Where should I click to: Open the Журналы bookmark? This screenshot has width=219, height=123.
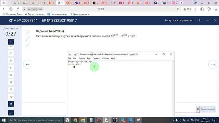(13, 14)
